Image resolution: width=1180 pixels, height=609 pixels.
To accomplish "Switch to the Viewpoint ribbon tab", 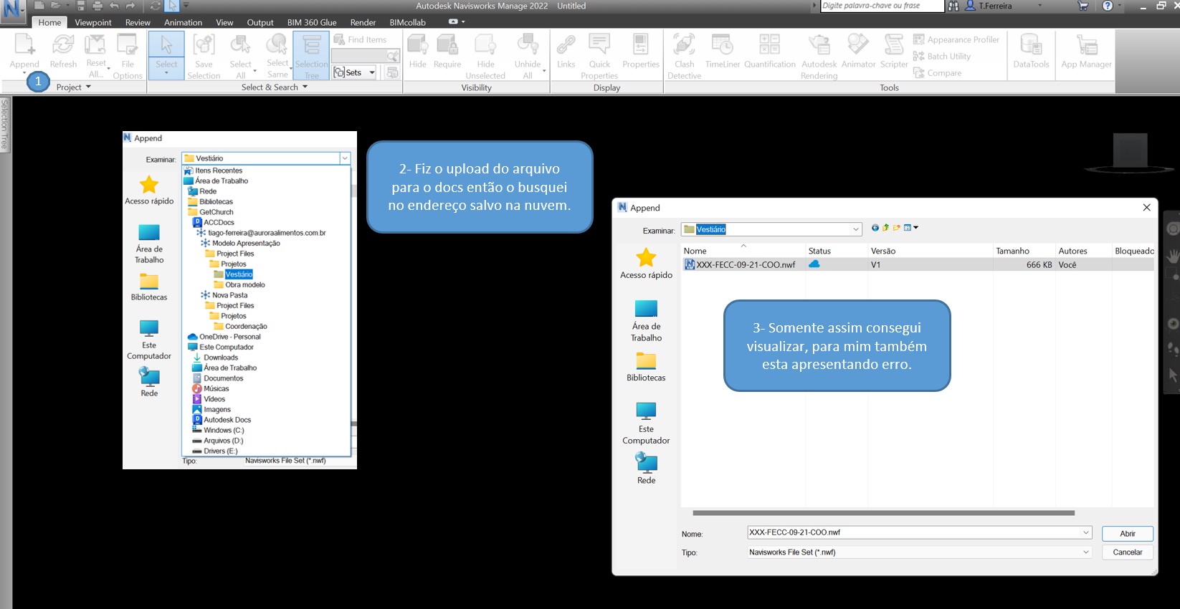I will 93,22.
